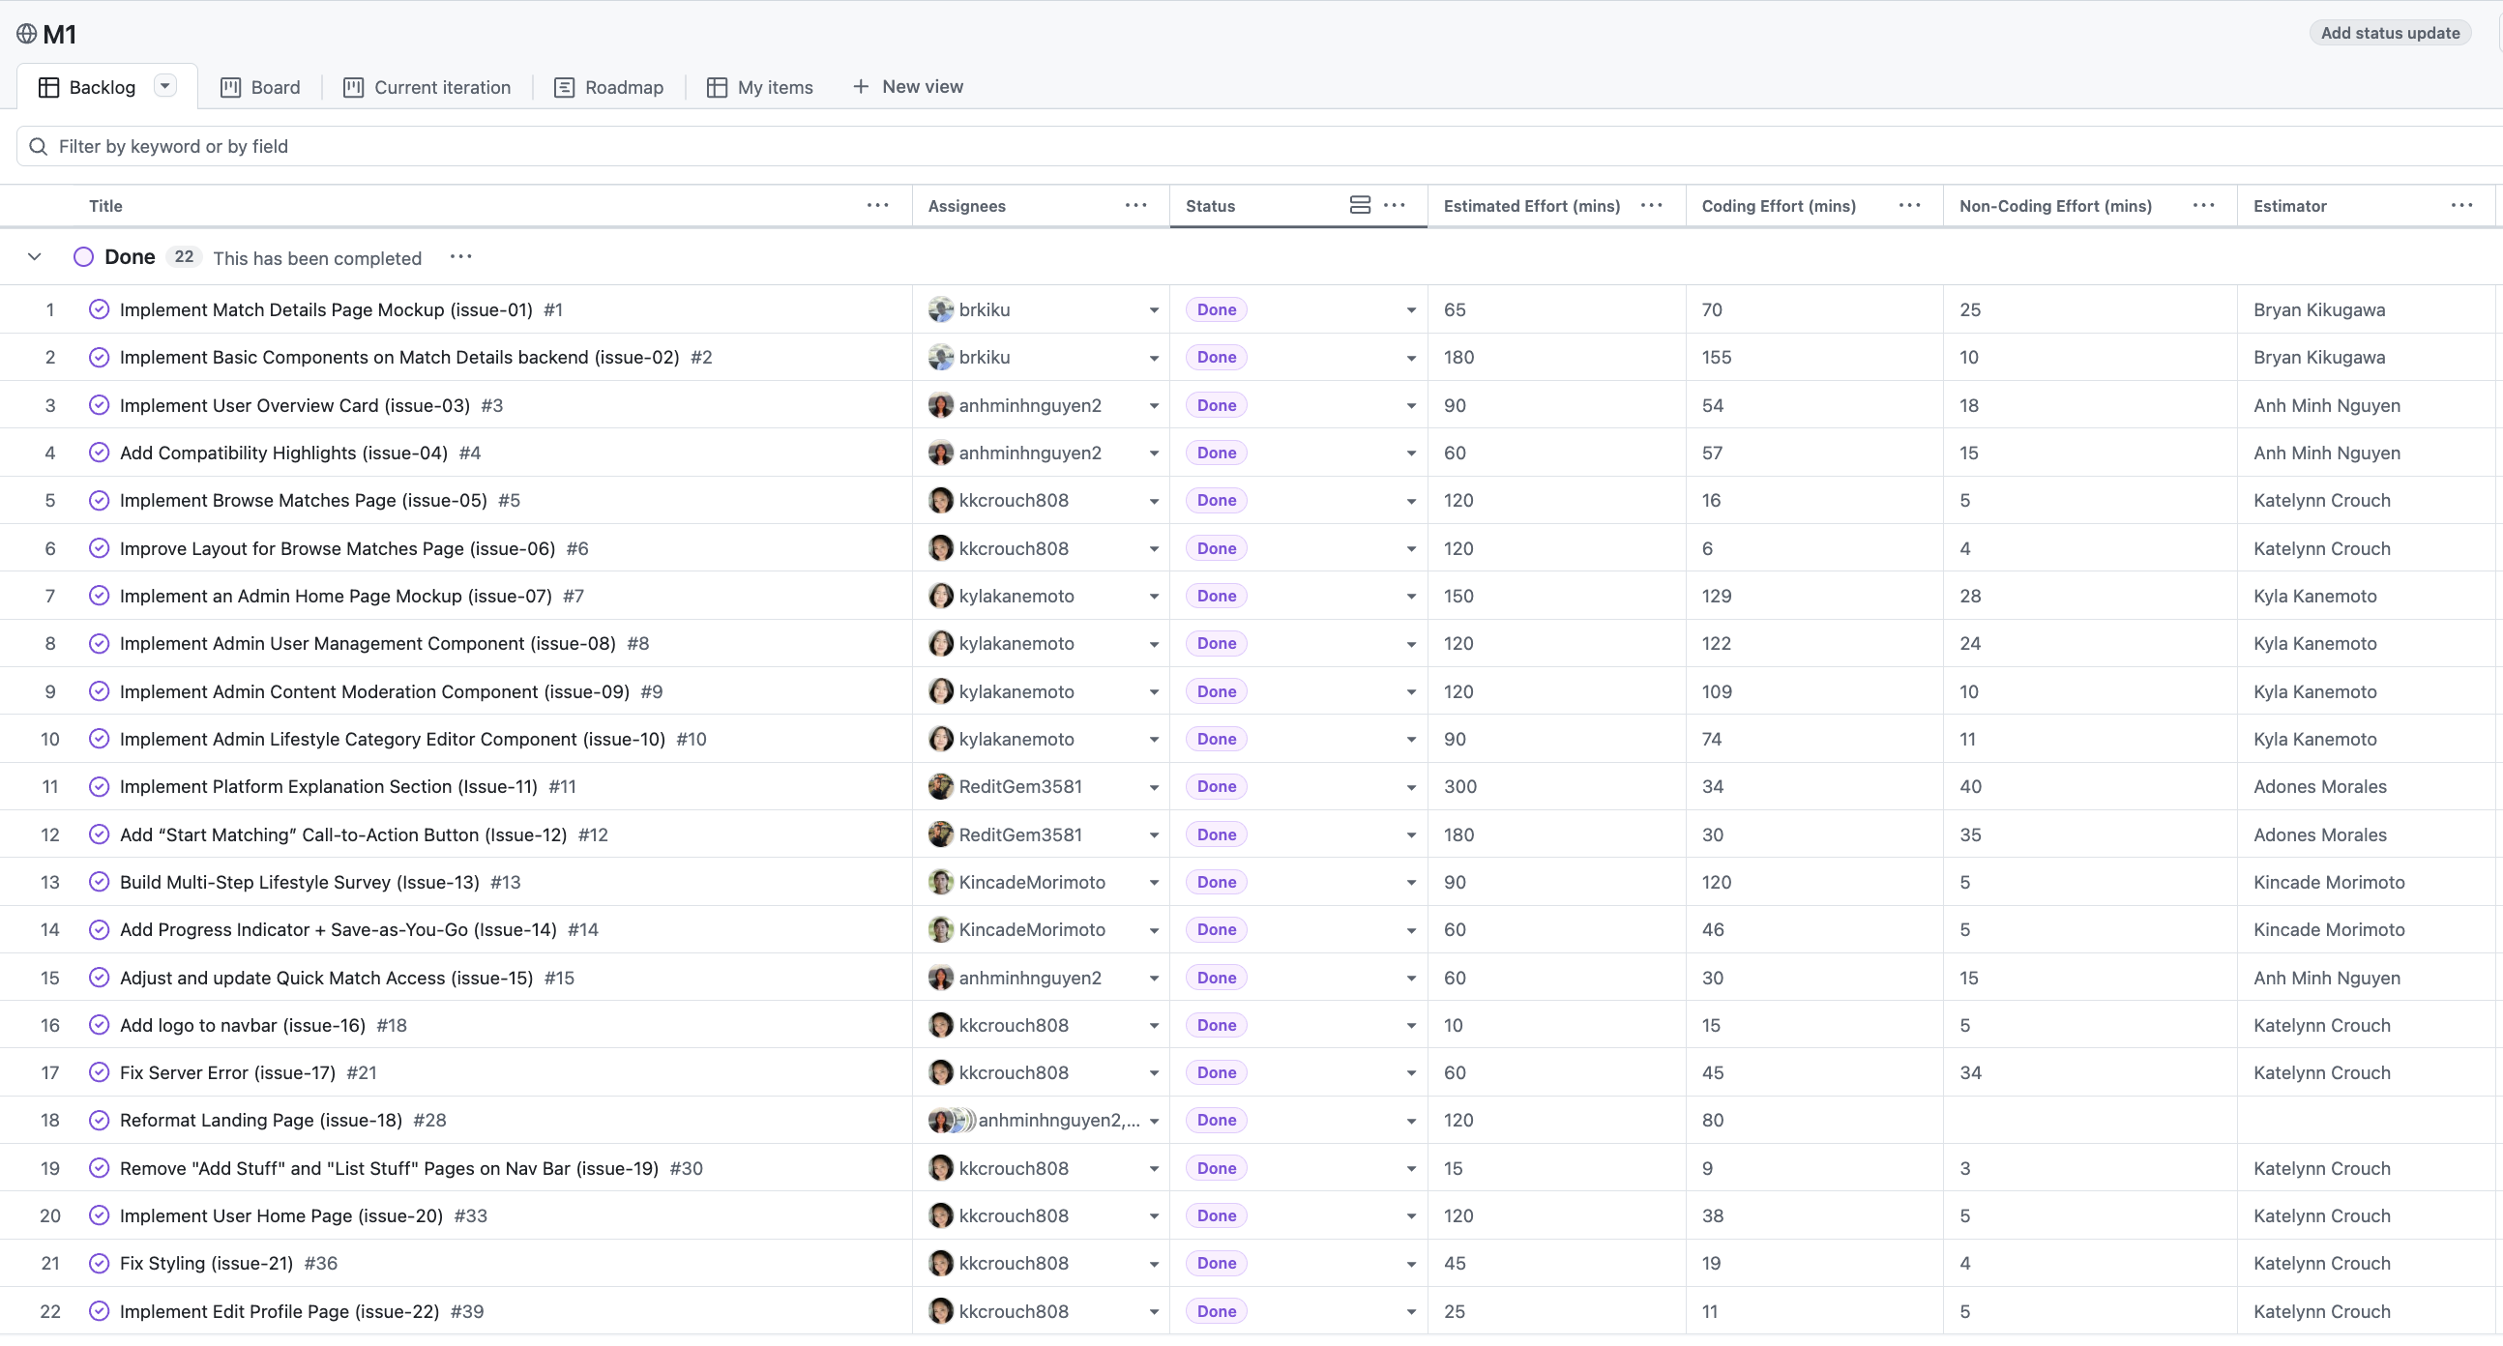Click Add status update button
The image size is (2503, 1346).
(x=2389, y=33)
